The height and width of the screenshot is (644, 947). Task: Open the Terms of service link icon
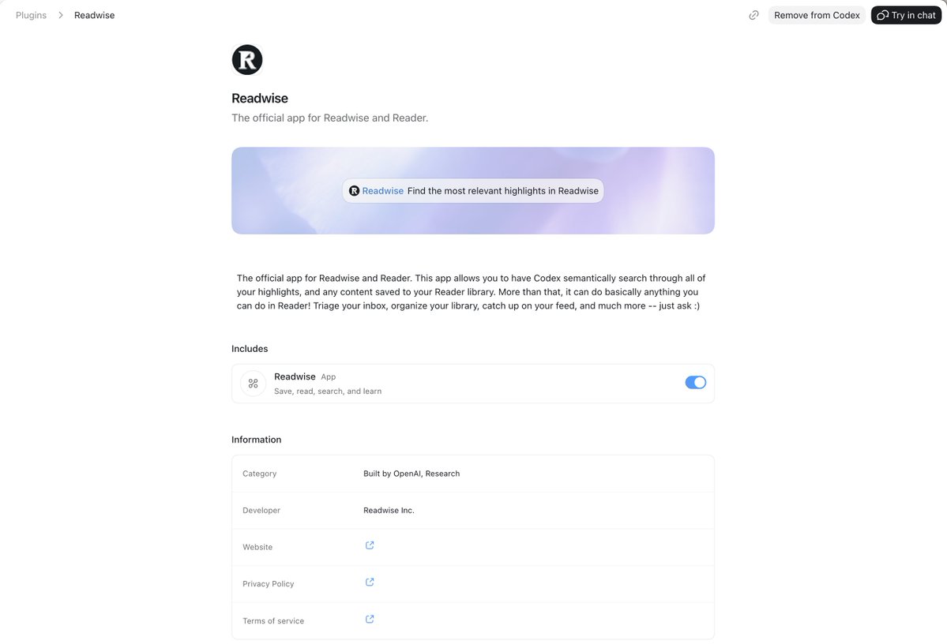coord(370,620)
